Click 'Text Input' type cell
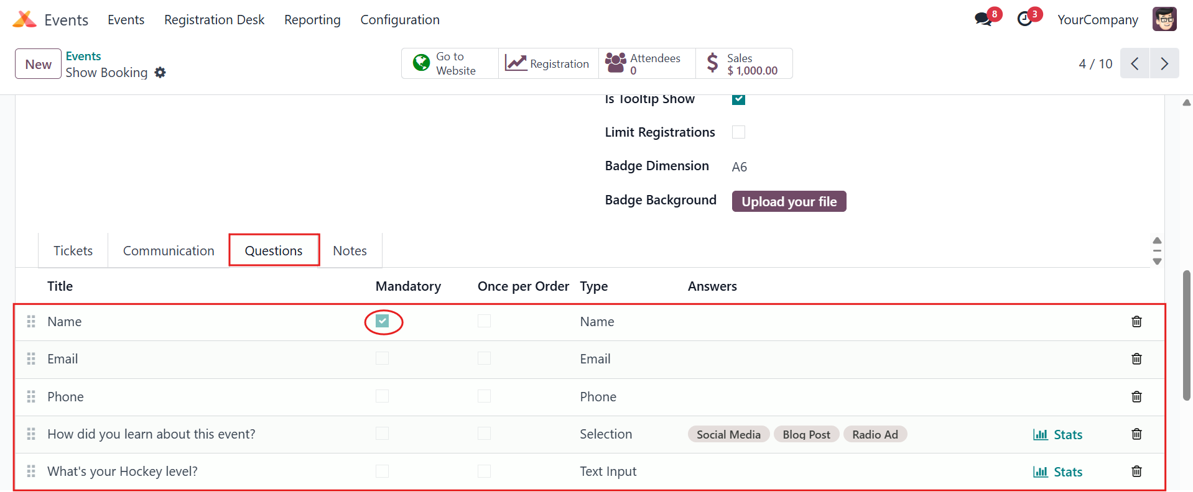 click(x=608, y=471)
